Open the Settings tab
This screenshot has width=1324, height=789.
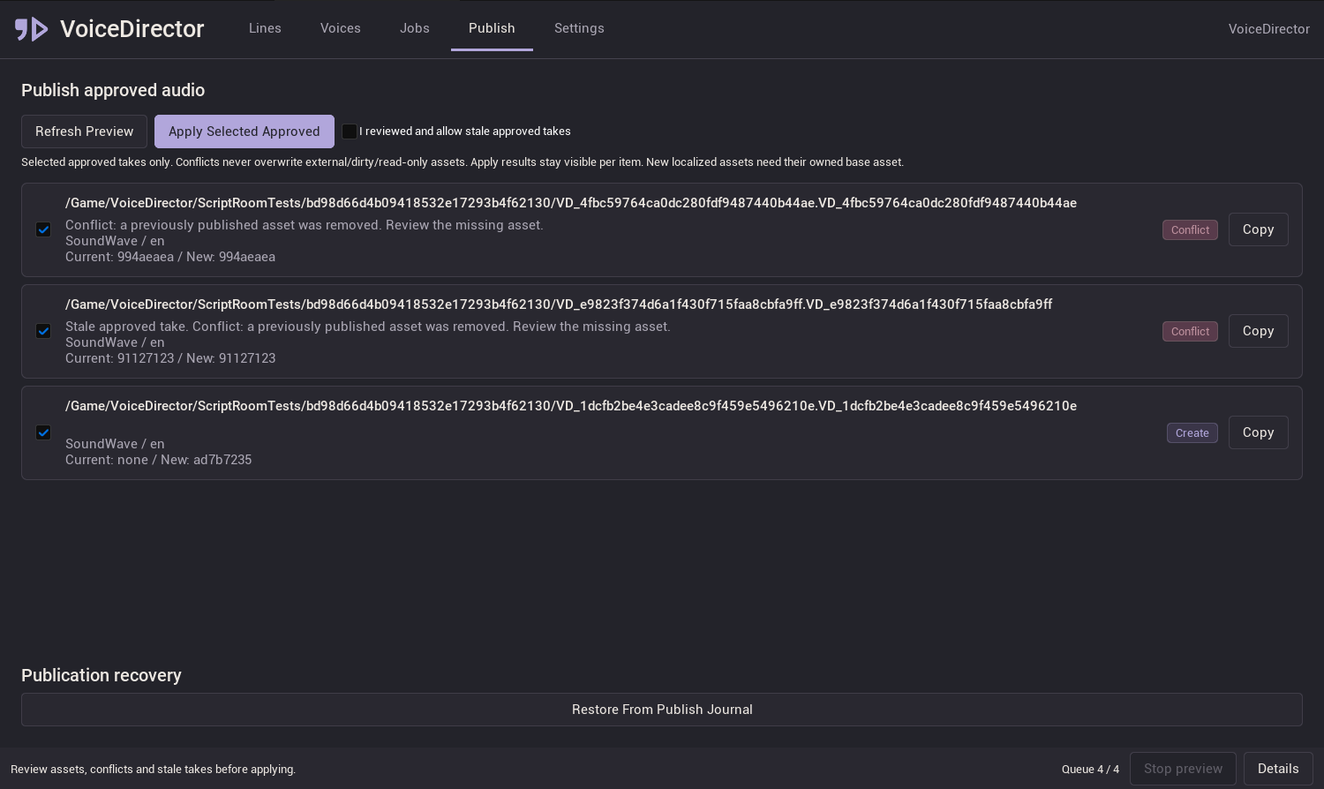pyautogui.click(x=579, y=28)
